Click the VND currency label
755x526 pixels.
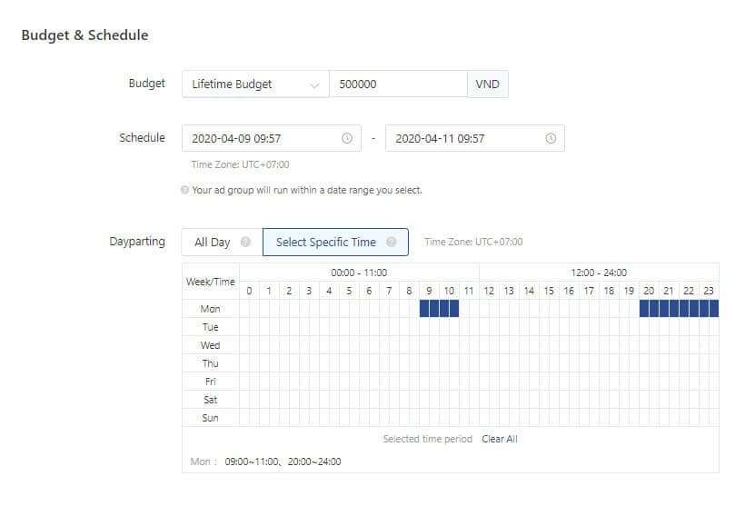488,84
